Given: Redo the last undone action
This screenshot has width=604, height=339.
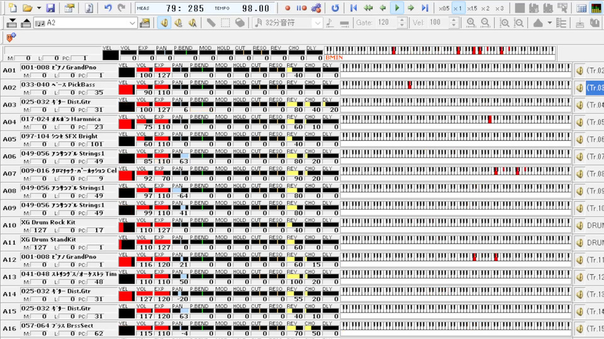Looking at the screenshot, I should pyautogui.click(x=121, y=8).
